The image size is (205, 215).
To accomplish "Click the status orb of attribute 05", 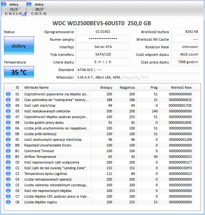I will (x=8, y=111).
